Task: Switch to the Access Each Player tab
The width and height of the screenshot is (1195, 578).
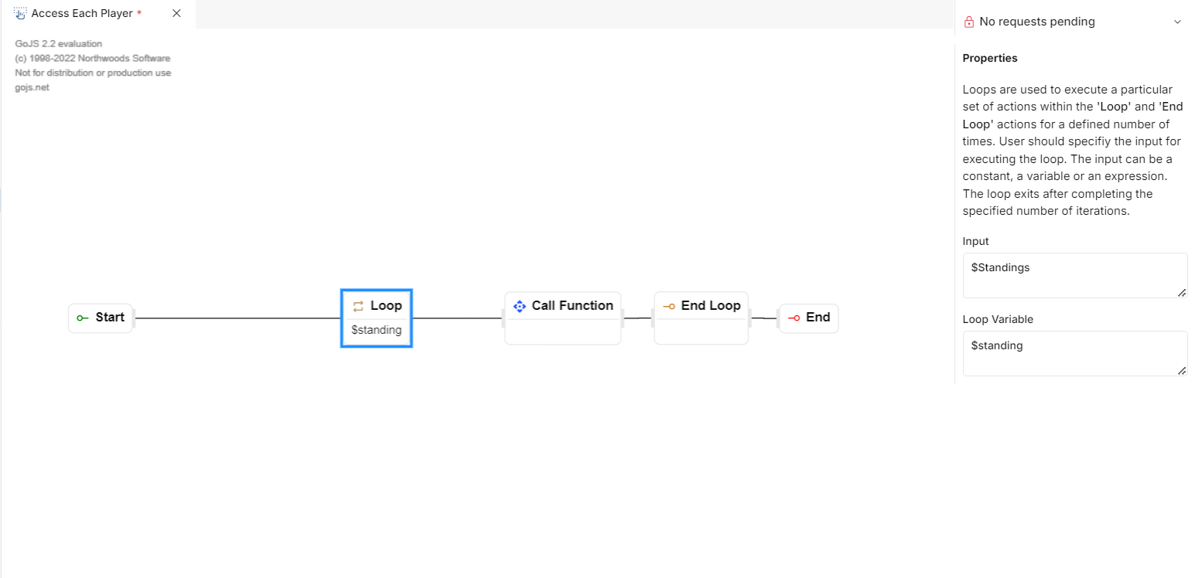Action: tap(81, 13)
